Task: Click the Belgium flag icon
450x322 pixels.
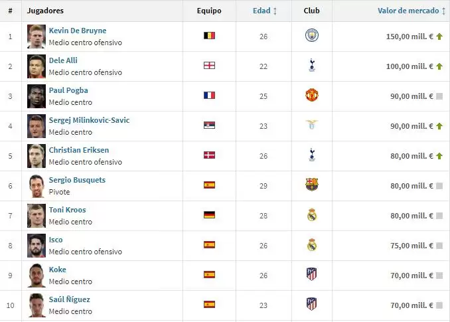Action: 209,36
